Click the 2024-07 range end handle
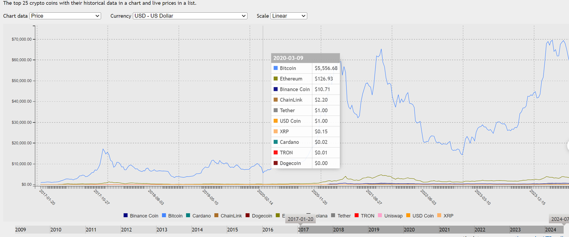 (x=559, y=219)
